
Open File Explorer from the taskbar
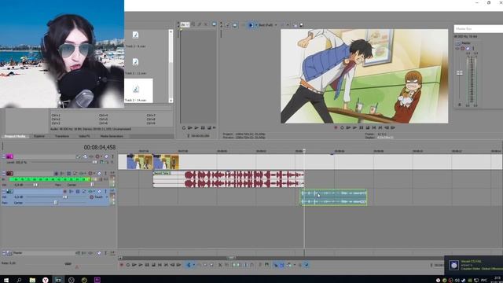[x=32, y=280]
